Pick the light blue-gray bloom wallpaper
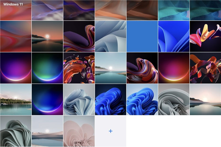221x147 pixels. [79, 100]
